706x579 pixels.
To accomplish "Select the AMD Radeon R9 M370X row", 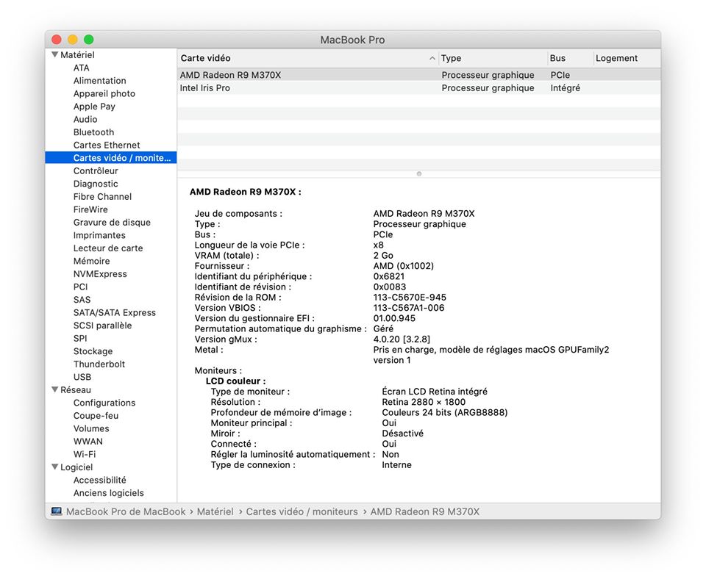I will point(419,75).
